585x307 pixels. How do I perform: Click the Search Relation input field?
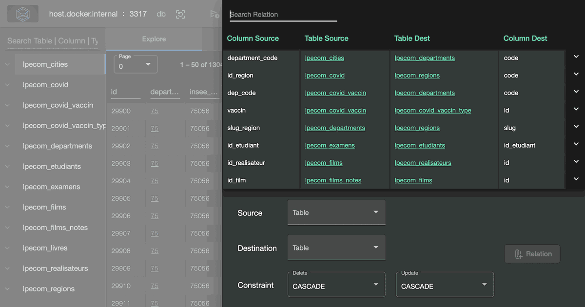pyautogui.click(x=283, y=15)
